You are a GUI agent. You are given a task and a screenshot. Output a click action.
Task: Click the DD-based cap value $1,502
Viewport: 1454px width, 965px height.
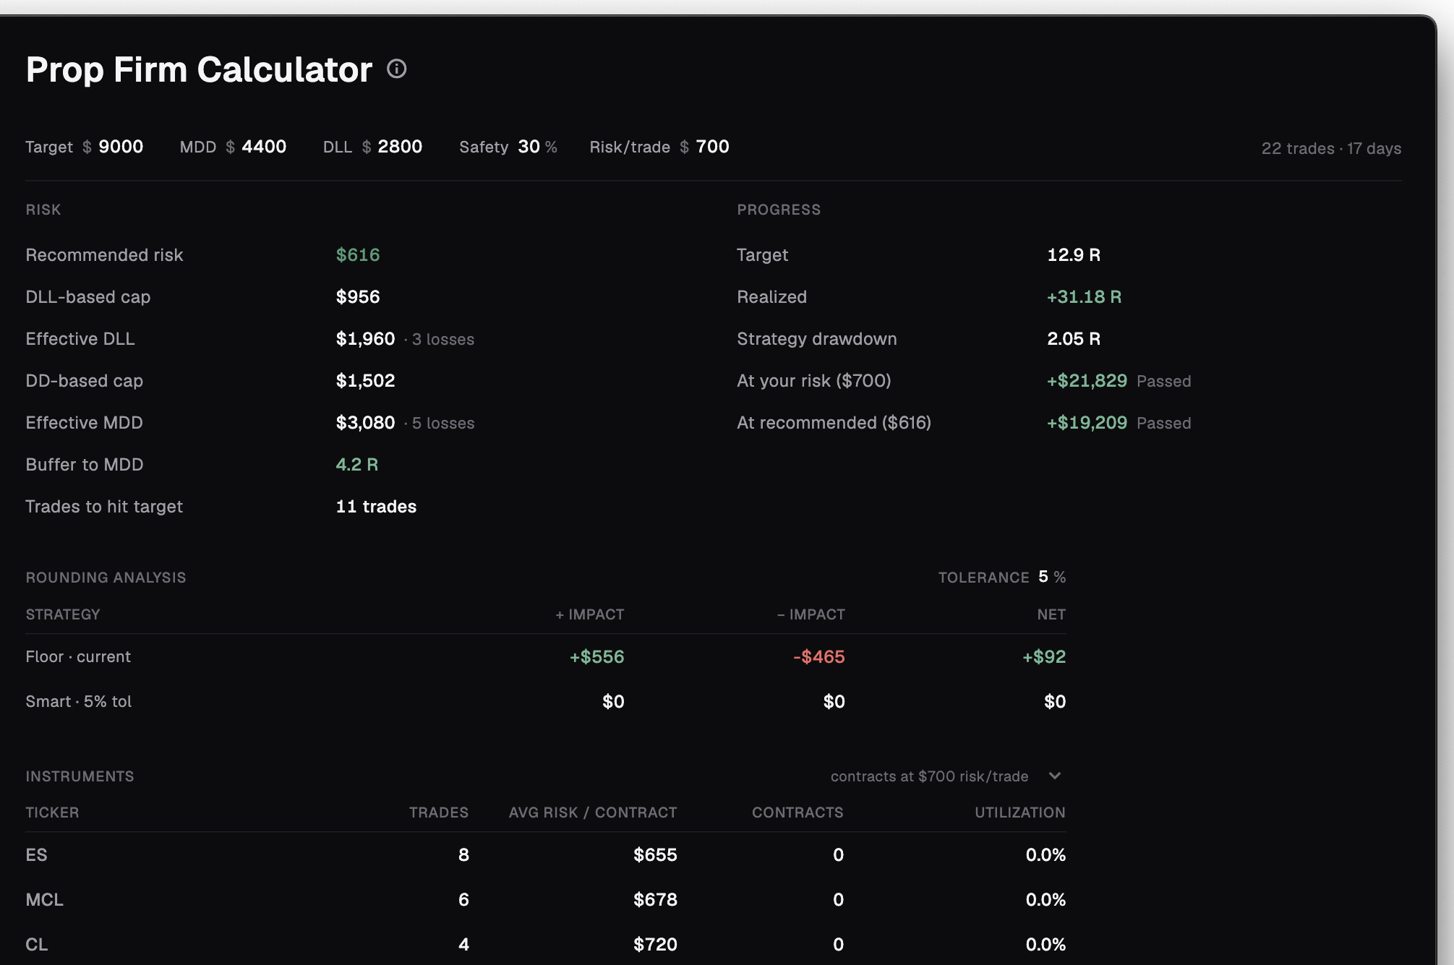click(x=365, y=381)
